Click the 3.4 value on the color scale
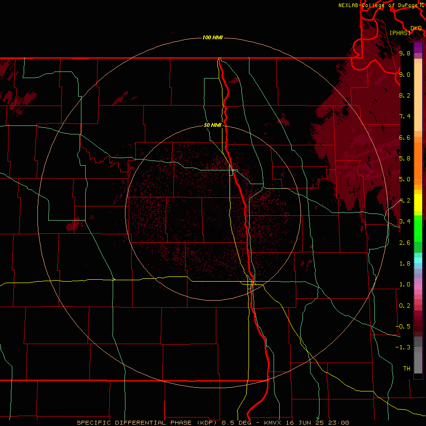426x426 pixels. pyautogui.click(x=405, y=221)
